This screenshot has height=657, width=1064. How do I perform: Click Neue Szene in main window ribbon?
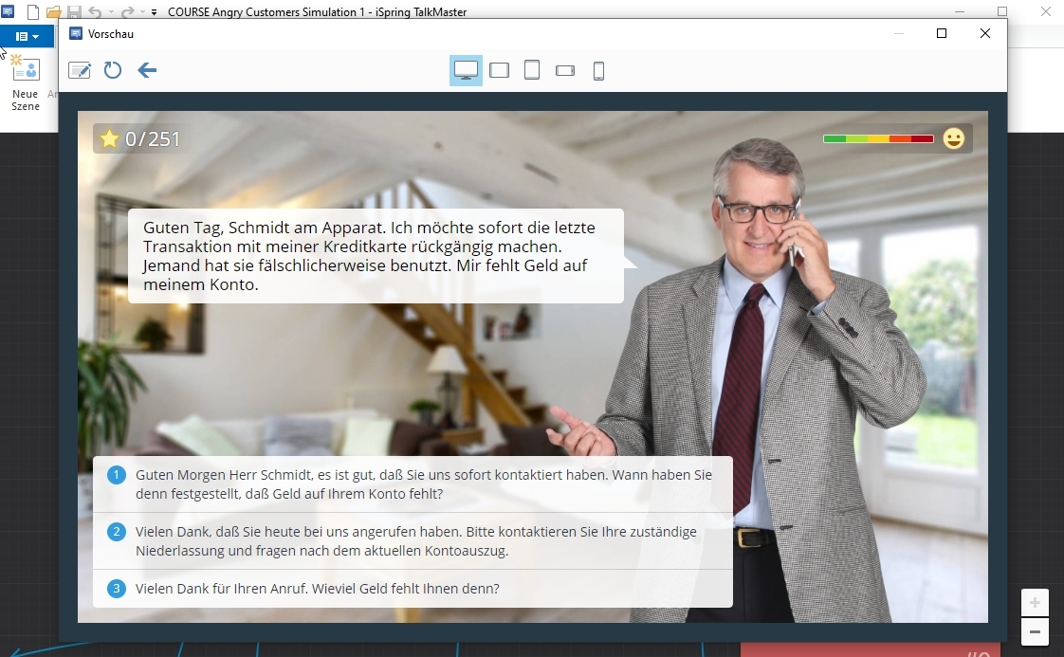25,82
